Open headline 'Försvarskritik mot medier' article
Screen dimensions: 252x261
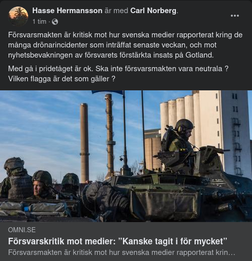(x=117, y=241)
